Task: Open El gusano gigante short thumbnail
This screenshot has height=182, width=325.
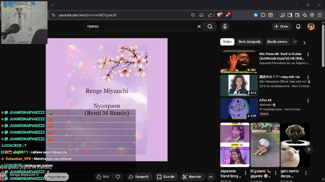Action: pyautogui.click(x=265, y=145)
